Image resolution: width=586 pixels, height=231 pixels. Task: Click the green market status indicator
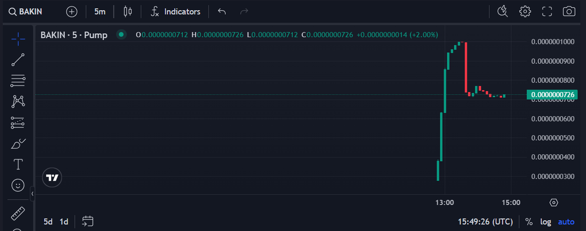point(122,35)
